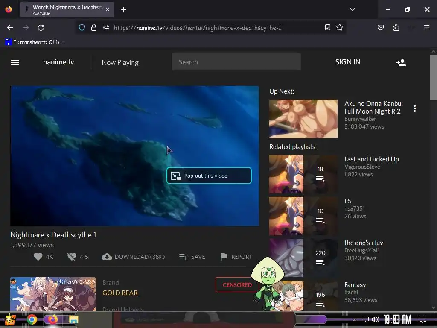Open the FS playlist by nsa7351
The height and width of the screenshot is (328, 437).
[347, 201]
